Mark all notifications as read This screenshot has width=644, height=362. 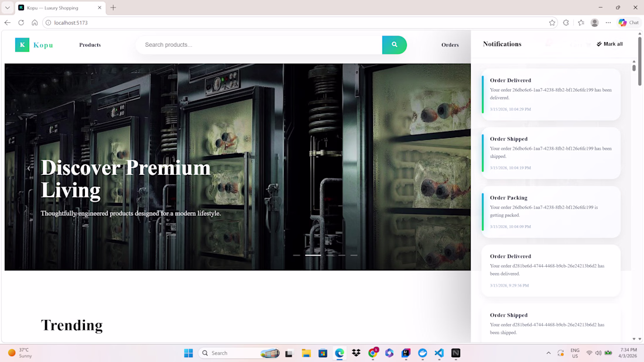click(609, 44)
